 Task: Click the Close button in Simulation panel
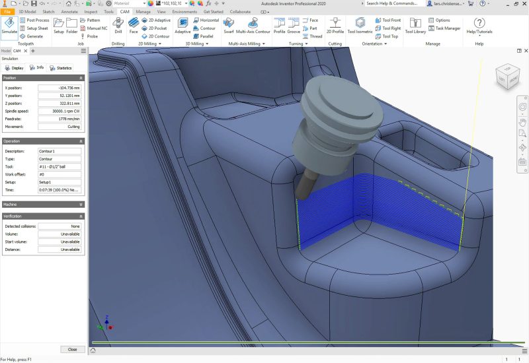pos(73,350)
